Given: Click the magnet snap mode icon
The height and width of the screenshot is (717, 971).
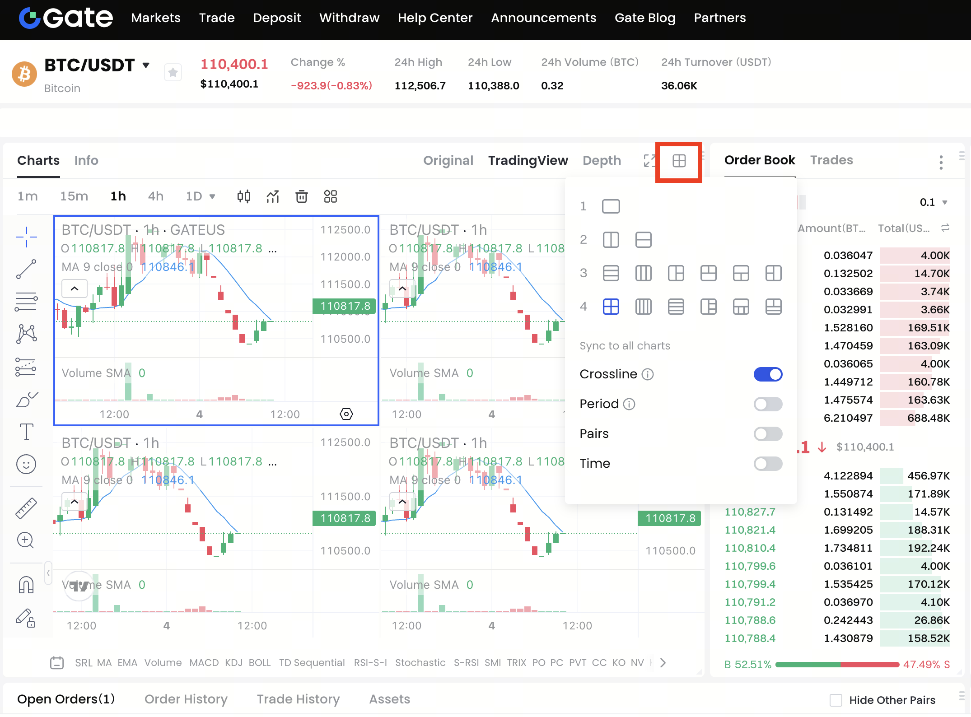Looking at the screenshot, I should [26, 585].
